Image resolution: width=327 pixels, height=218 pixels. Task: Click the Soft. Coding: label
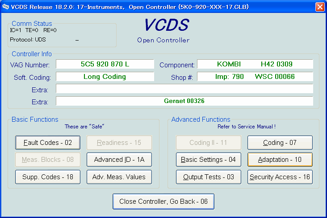(x=32, y=78)
